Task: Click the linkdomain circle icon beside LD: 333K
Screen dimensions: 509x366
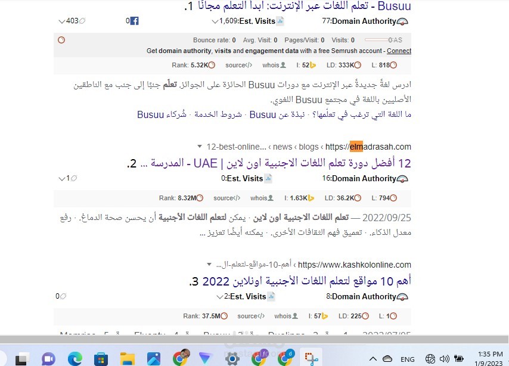Action: pos(358,65)
